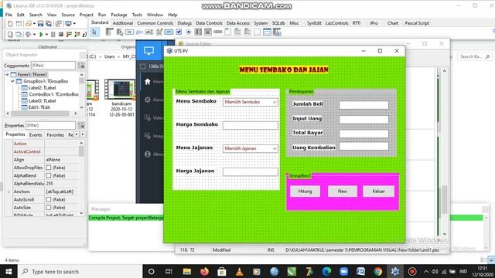Click the New button on form
495x278 pixels.
point(343,192)
